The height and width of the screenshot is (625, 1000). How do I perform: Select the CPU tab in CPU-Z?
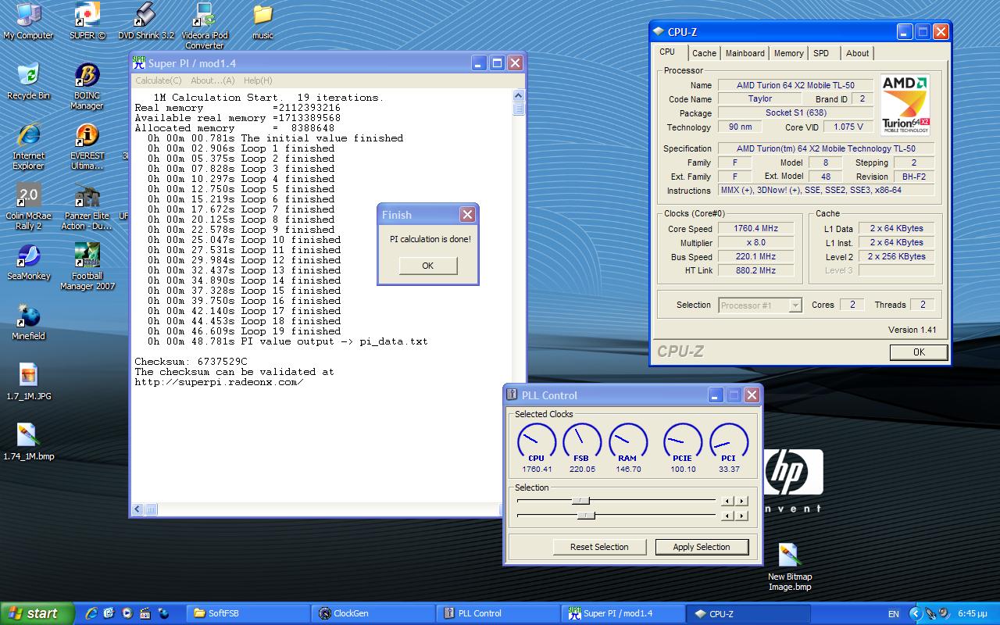[x=667, y=52]
